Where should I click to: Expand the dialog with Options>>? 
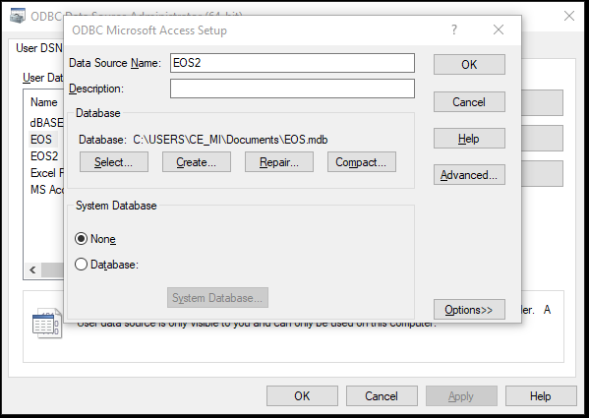click(x=469, y=310)
